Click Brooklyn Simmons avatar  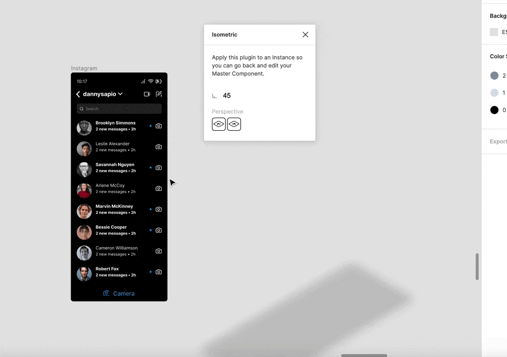[84, 128]
